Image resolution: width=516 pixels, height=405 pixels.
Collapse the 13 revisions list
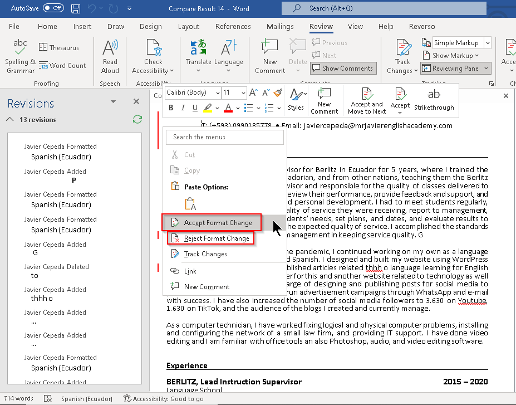pyautogui.click(x=9, y=119)
